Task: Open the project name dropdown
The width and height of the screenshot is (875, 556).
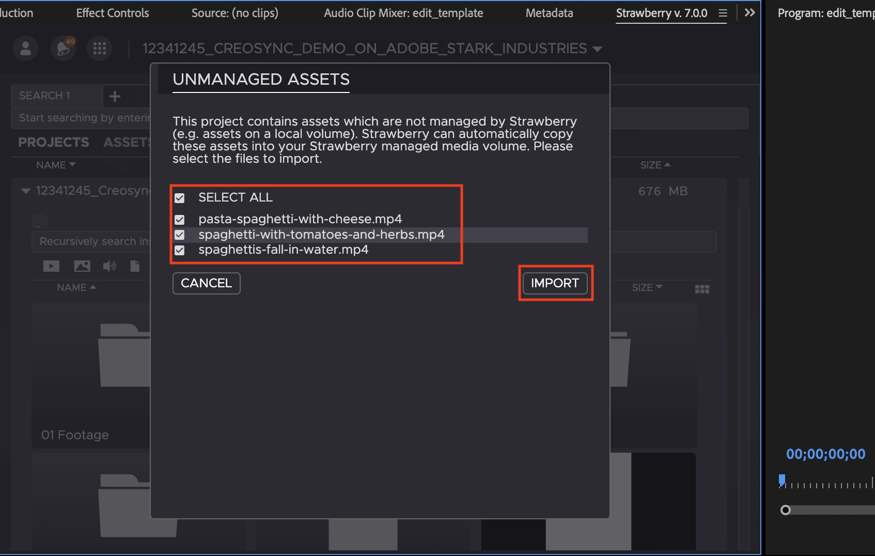Action: [598, 49]
